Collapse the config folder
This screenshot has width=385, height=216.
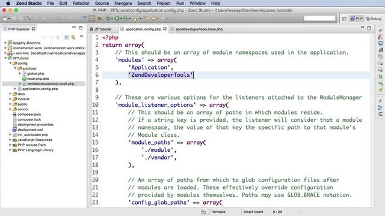tap(10, 63)
